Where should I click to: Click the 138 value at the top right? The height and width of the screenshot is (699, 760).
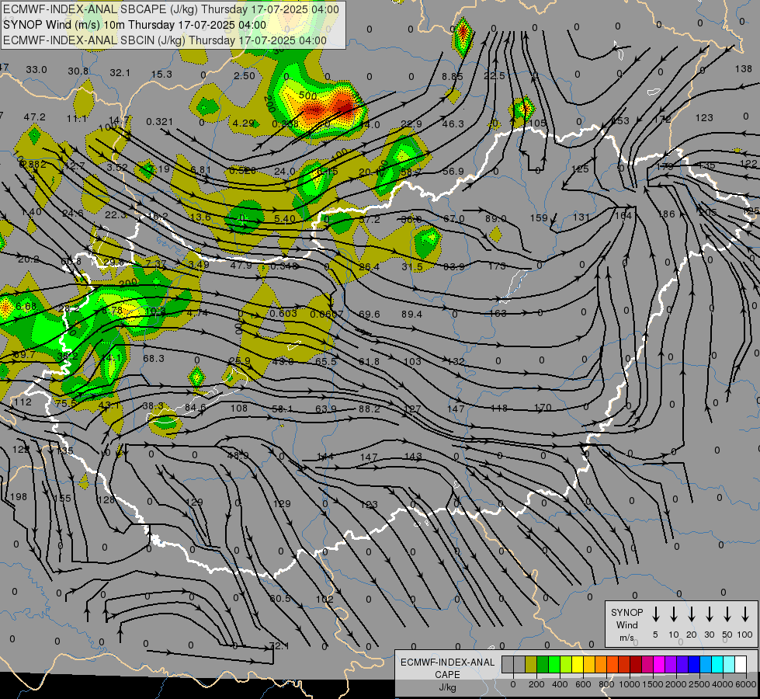(743, 69)
